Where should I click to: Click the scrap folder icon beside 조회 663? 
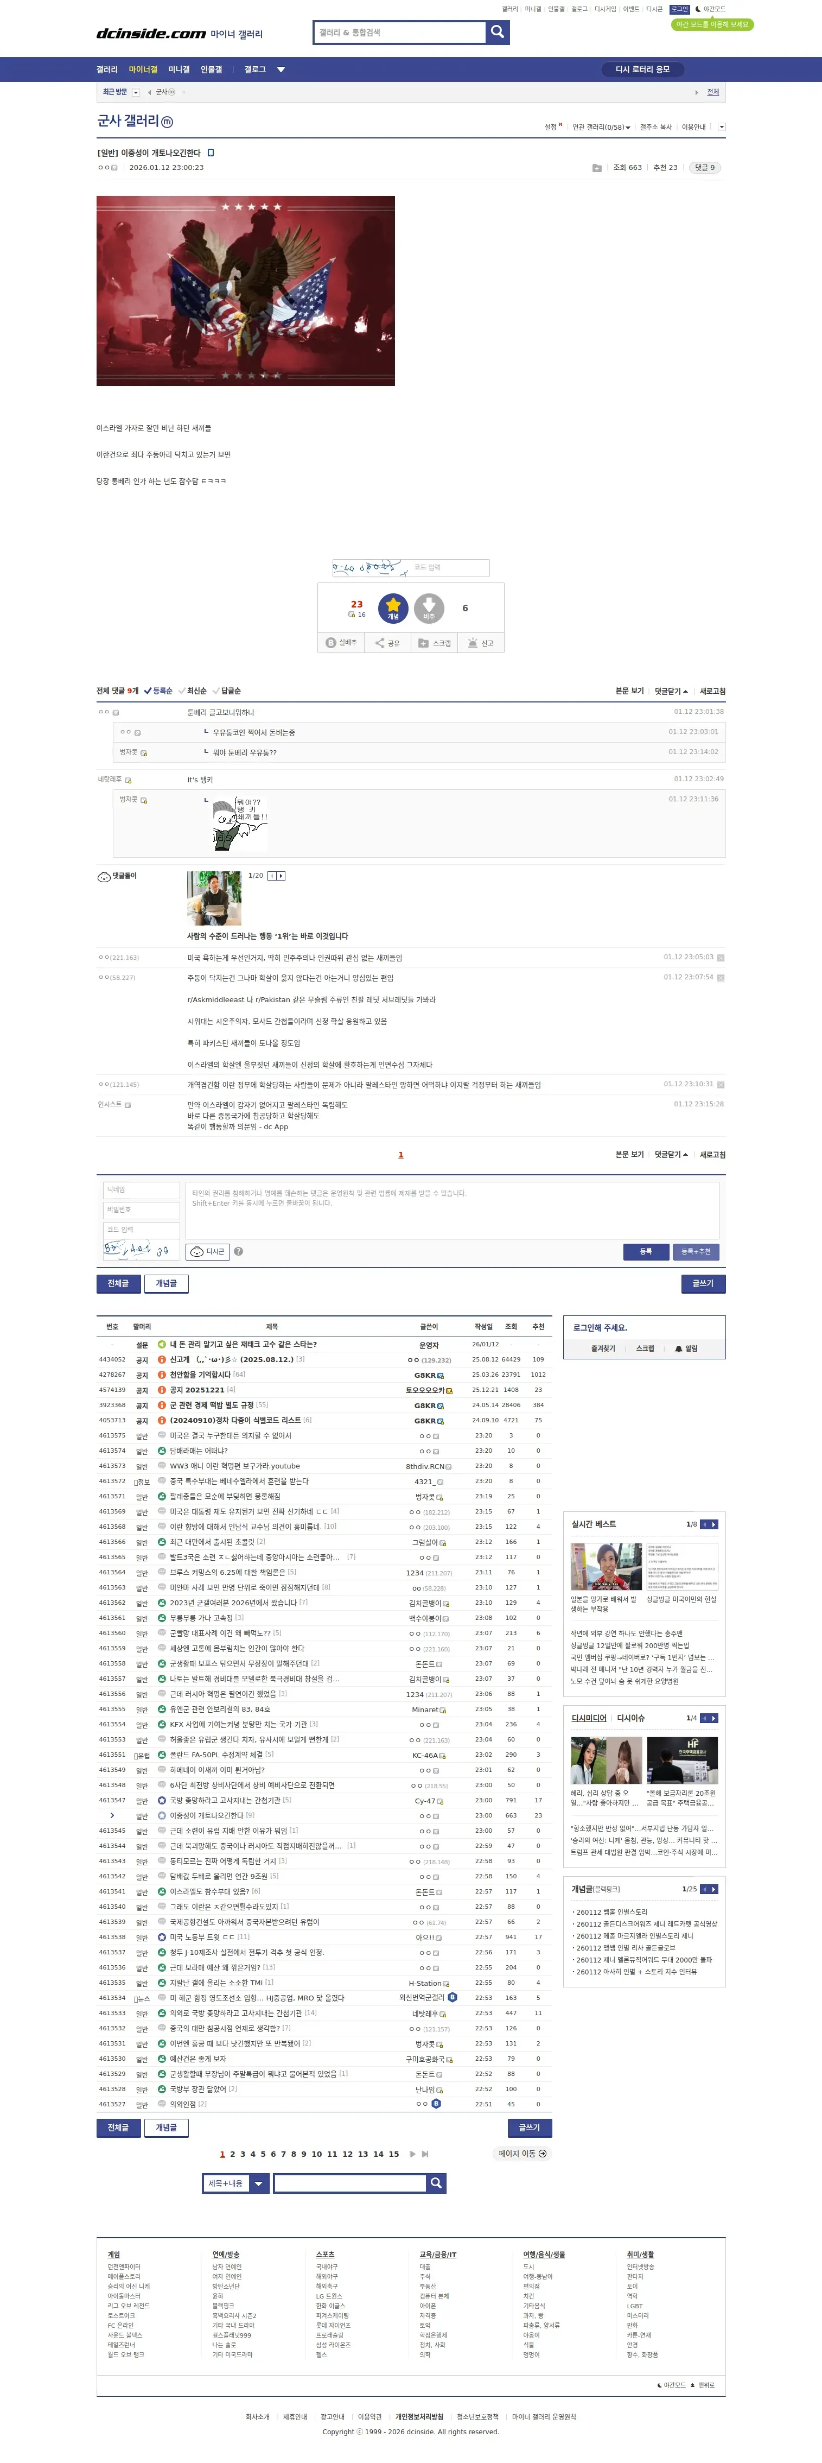pos(596,168)
